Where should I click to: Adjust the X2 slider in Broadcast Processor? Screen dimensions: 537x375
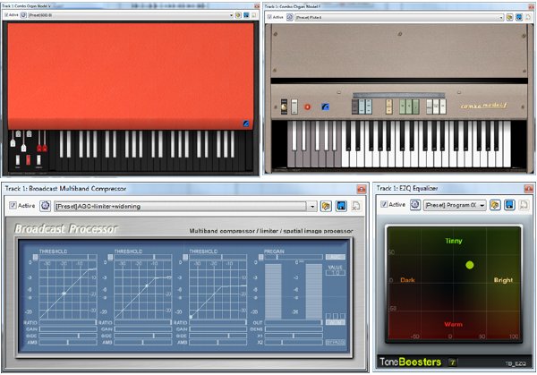(294, 342)
